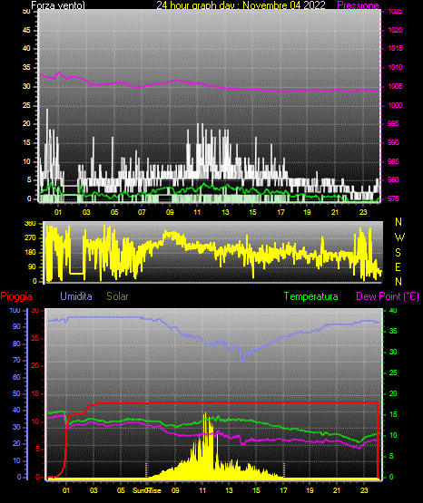
Task: Click the '1005' pressure axis value
Action: [396, 86]
